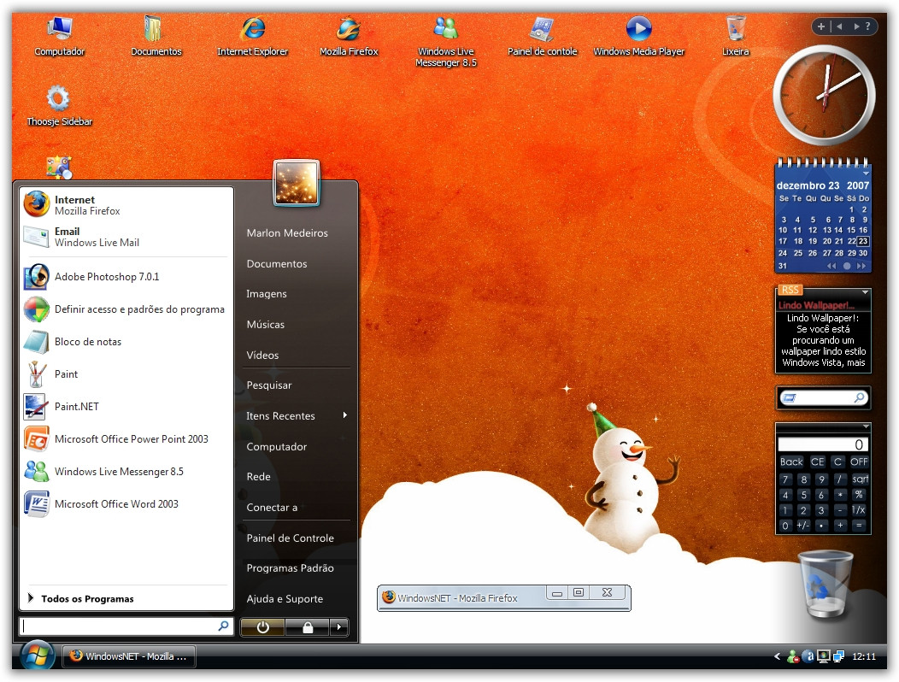Click the Start menu power button
Image resolution: width=899 pixels, height=682 pixels.
[262, 627]
